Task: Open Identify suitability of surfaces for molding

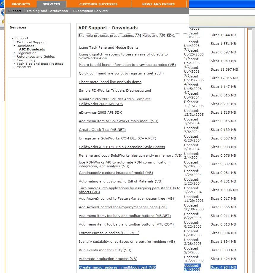Action: coord(127,242)
